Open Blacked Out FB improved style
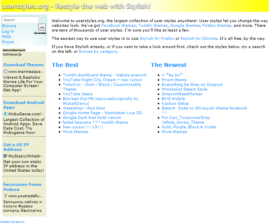The height and width of the screenshot is (224, 270). [101, 101]
